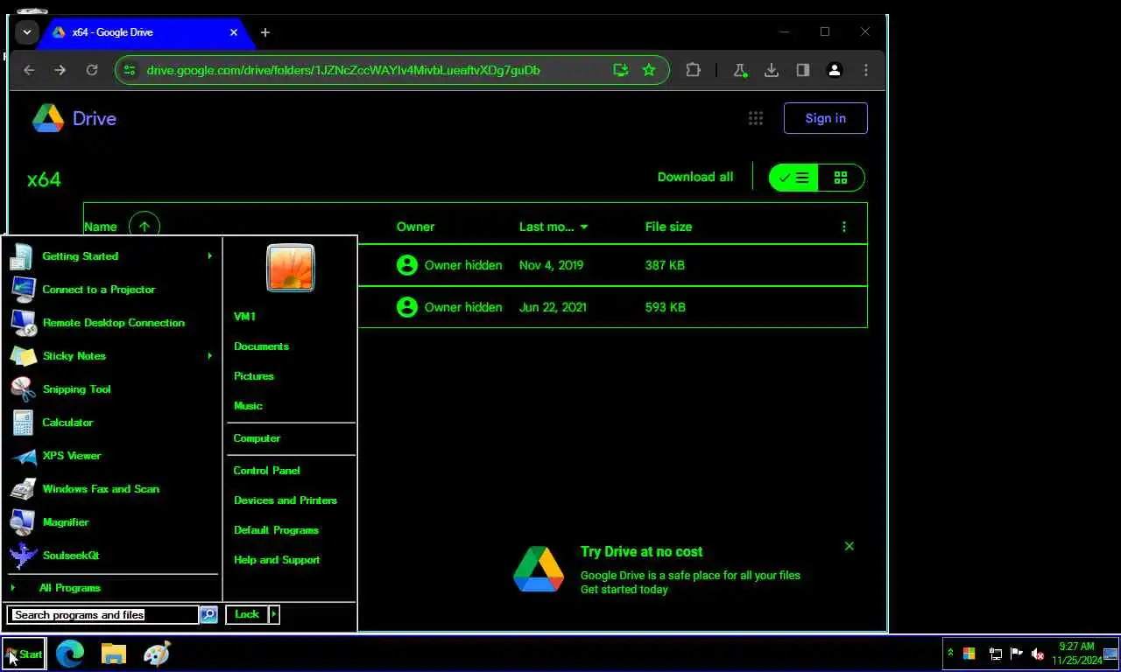Open the Extensions puzzle icon
Image resolution: width=1121 pixels, height=672 pixels.
693,70
